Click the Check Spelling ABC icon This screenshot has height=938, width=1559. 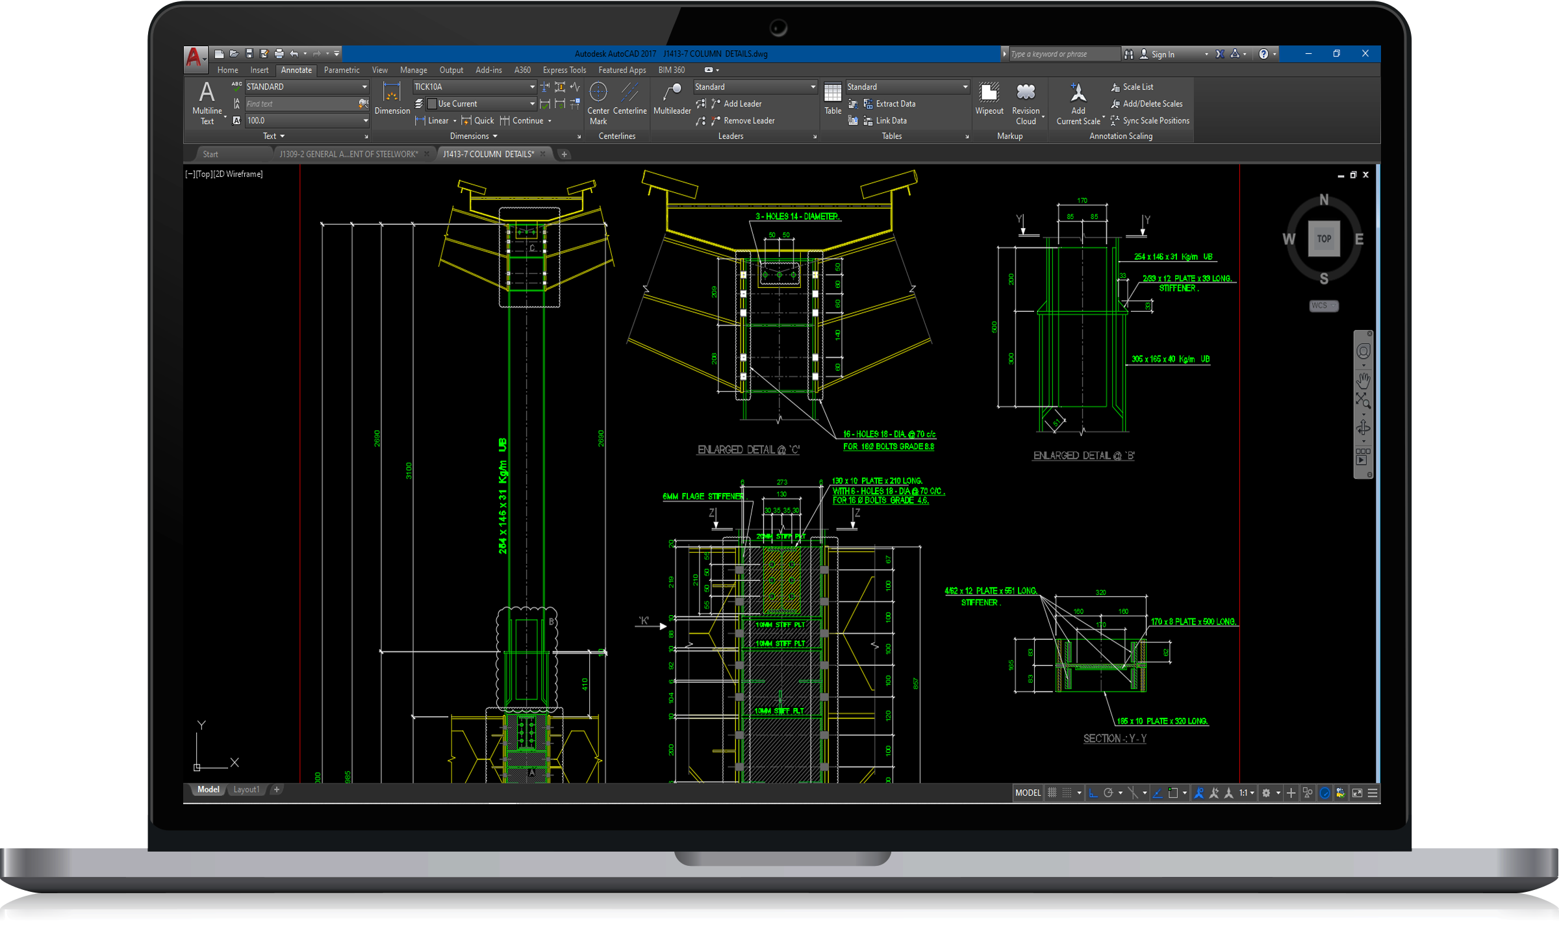(x=236, y=86)
